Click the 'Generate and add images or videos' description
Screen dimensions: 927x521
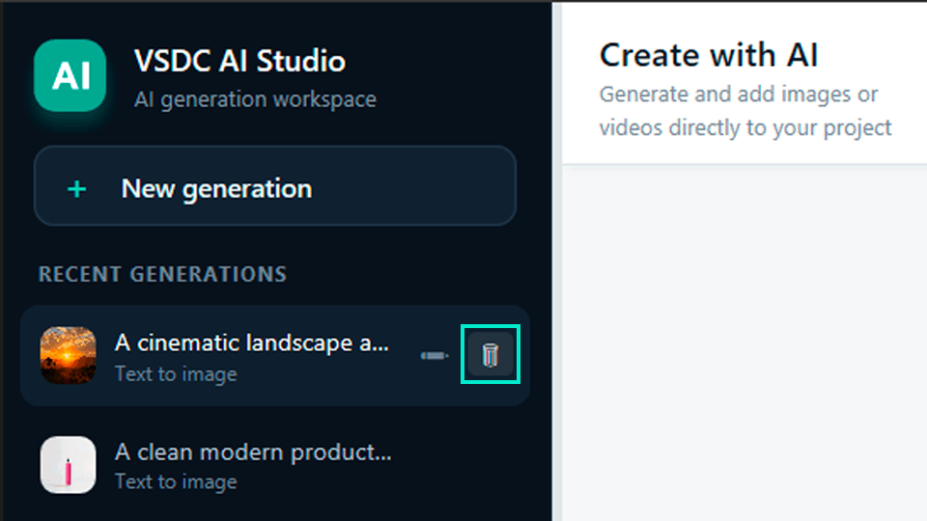[744, 111]
